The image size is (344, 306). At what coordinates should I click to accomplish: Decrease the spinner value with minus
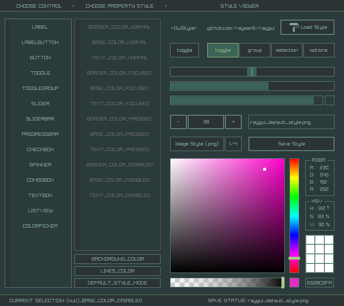coord(178,122)
